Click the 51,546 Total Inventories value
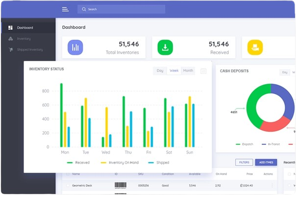Screen dimensions: 296x202 [129, 44]
